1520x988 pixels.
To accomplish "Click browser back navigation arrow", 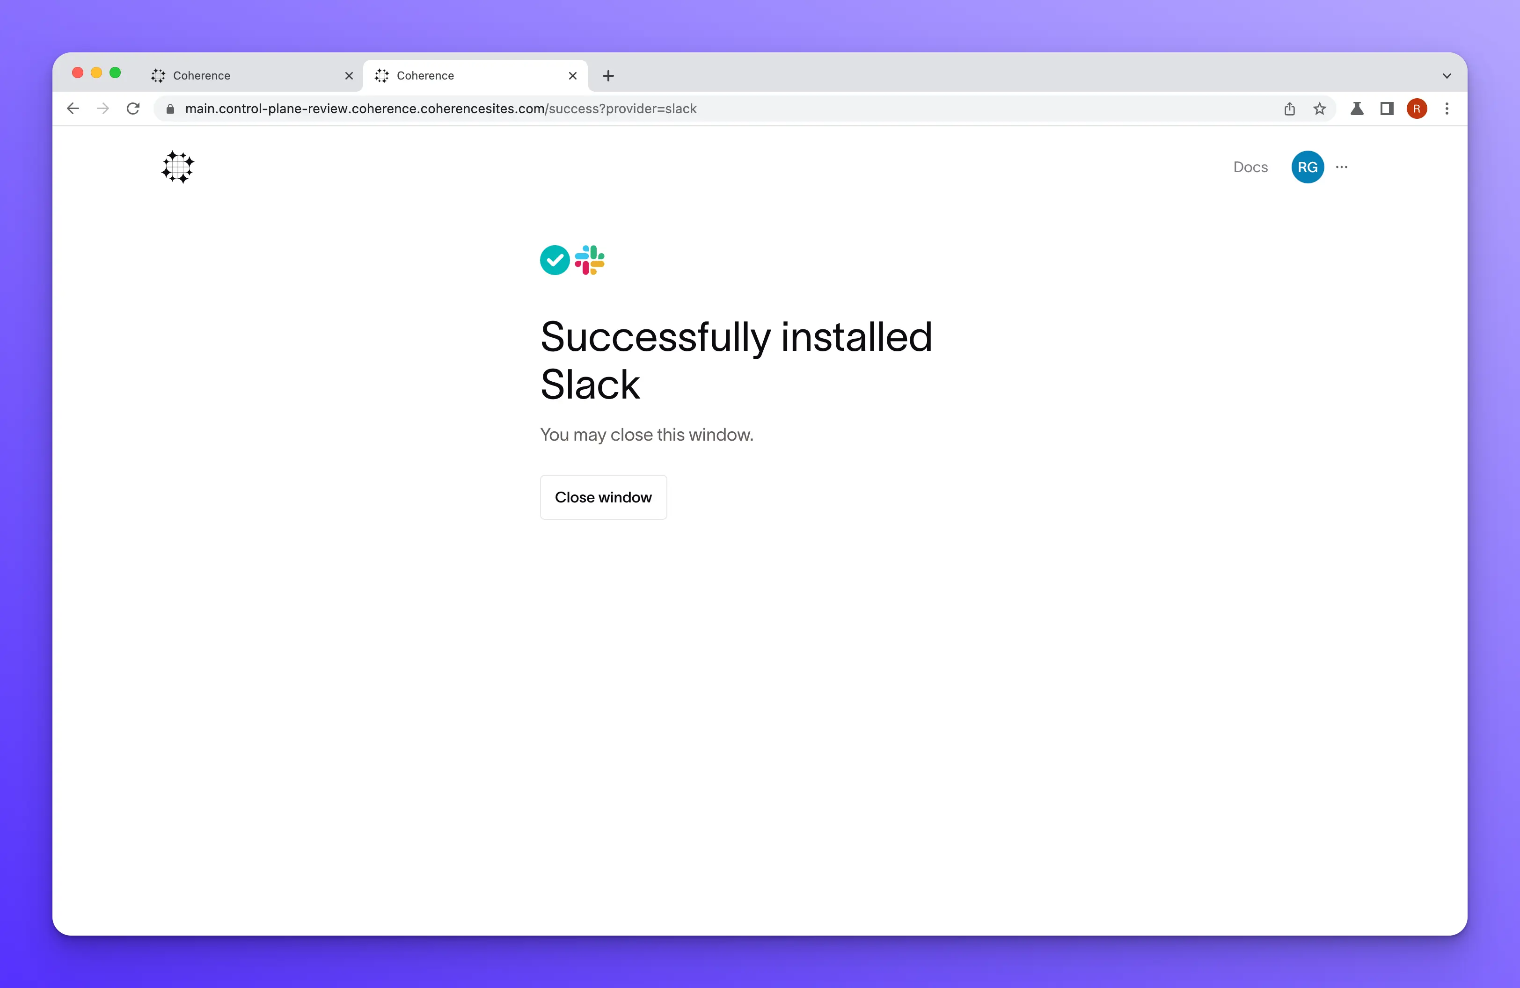I will click(72, 109).
